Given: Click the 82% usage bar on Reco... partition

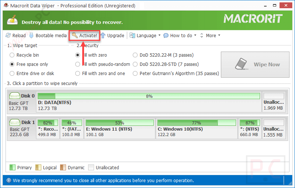Looking at the screenshot, I should [48, 123].
